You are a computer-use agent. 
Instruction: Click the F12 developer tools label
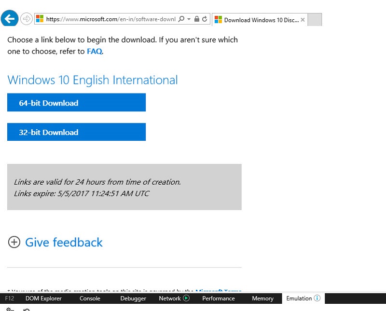click(10, 298)
